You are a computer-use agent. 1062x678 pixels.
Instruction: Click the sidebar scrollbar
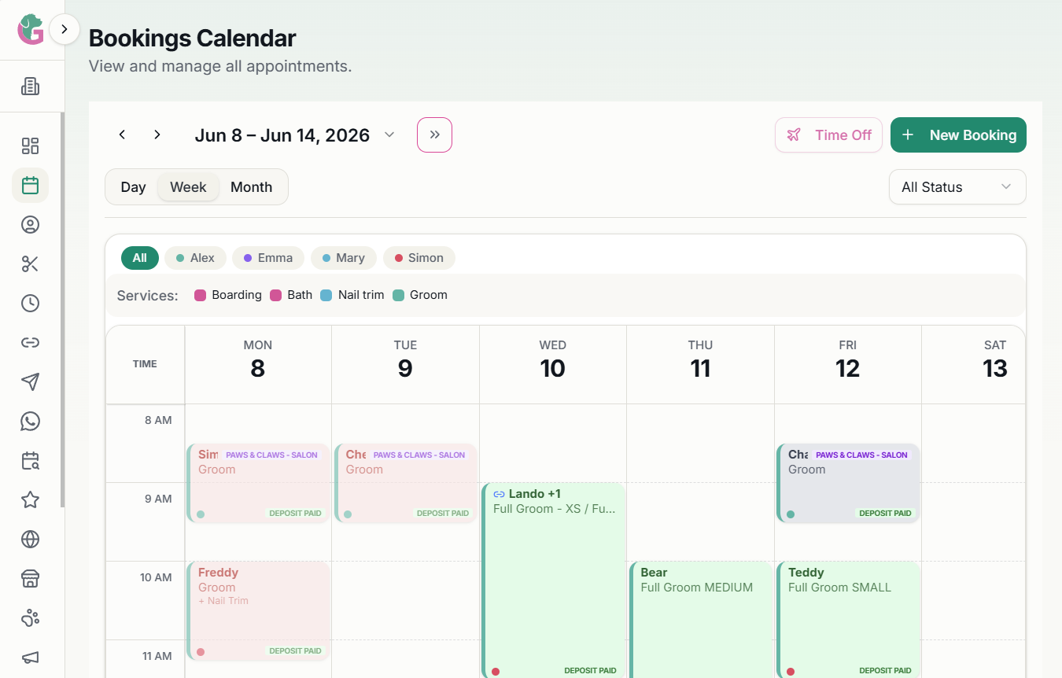63,311
